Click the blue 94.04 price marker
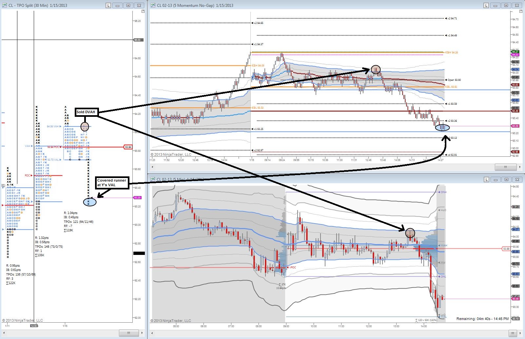 click(515, 69)
